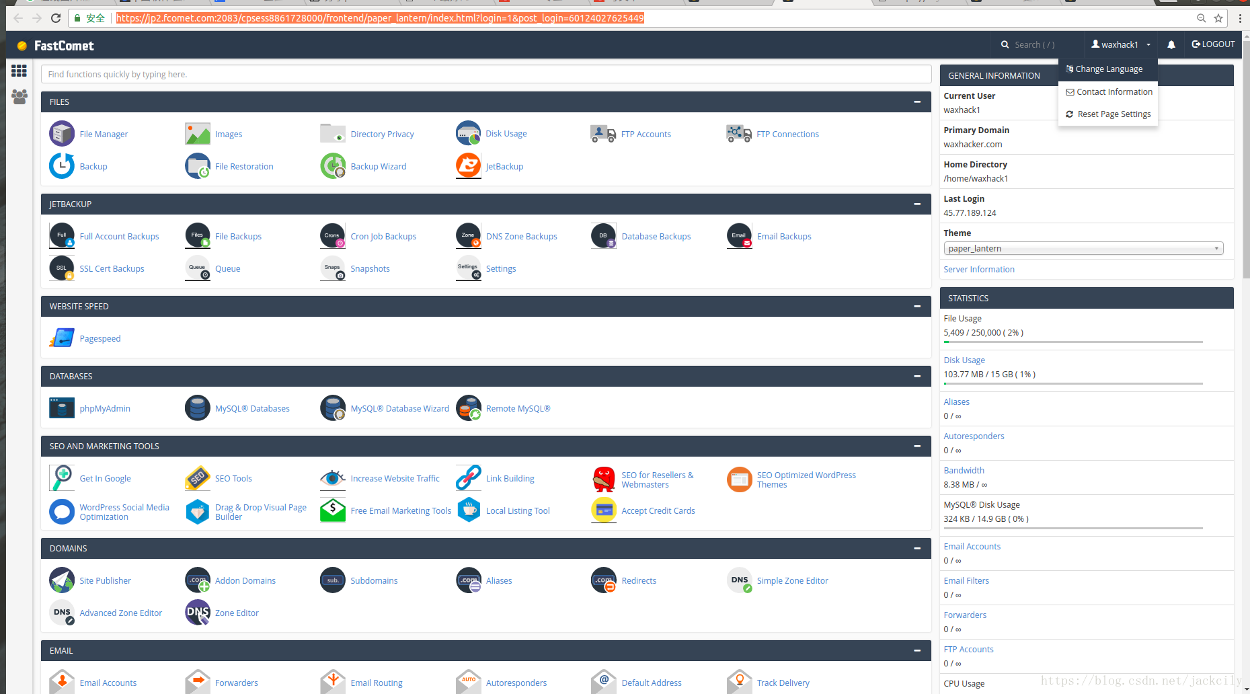The width and height of the screenshot is (1250, 694).
Task: Open the Accept Credit Cards icon
Action: 604,510
